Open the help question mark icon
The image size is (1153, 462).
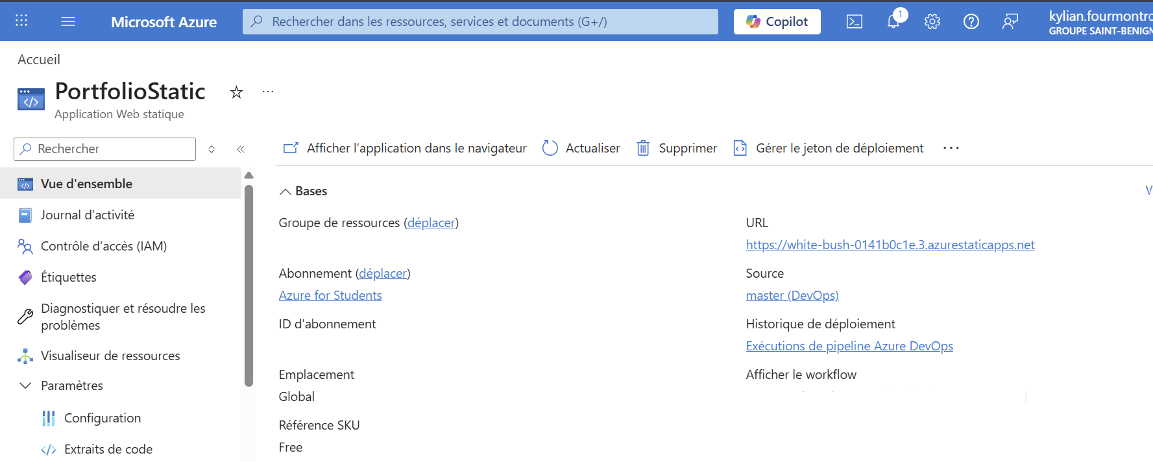971,21
